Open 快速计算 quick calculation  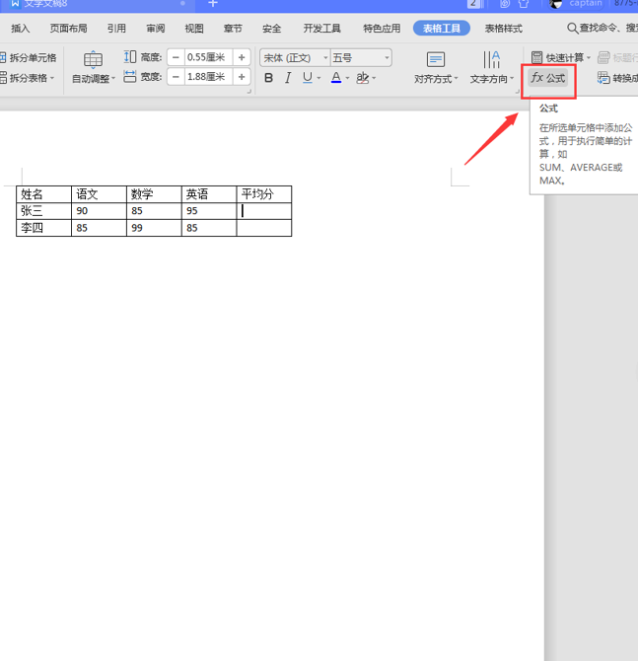[x=560, y=57]
